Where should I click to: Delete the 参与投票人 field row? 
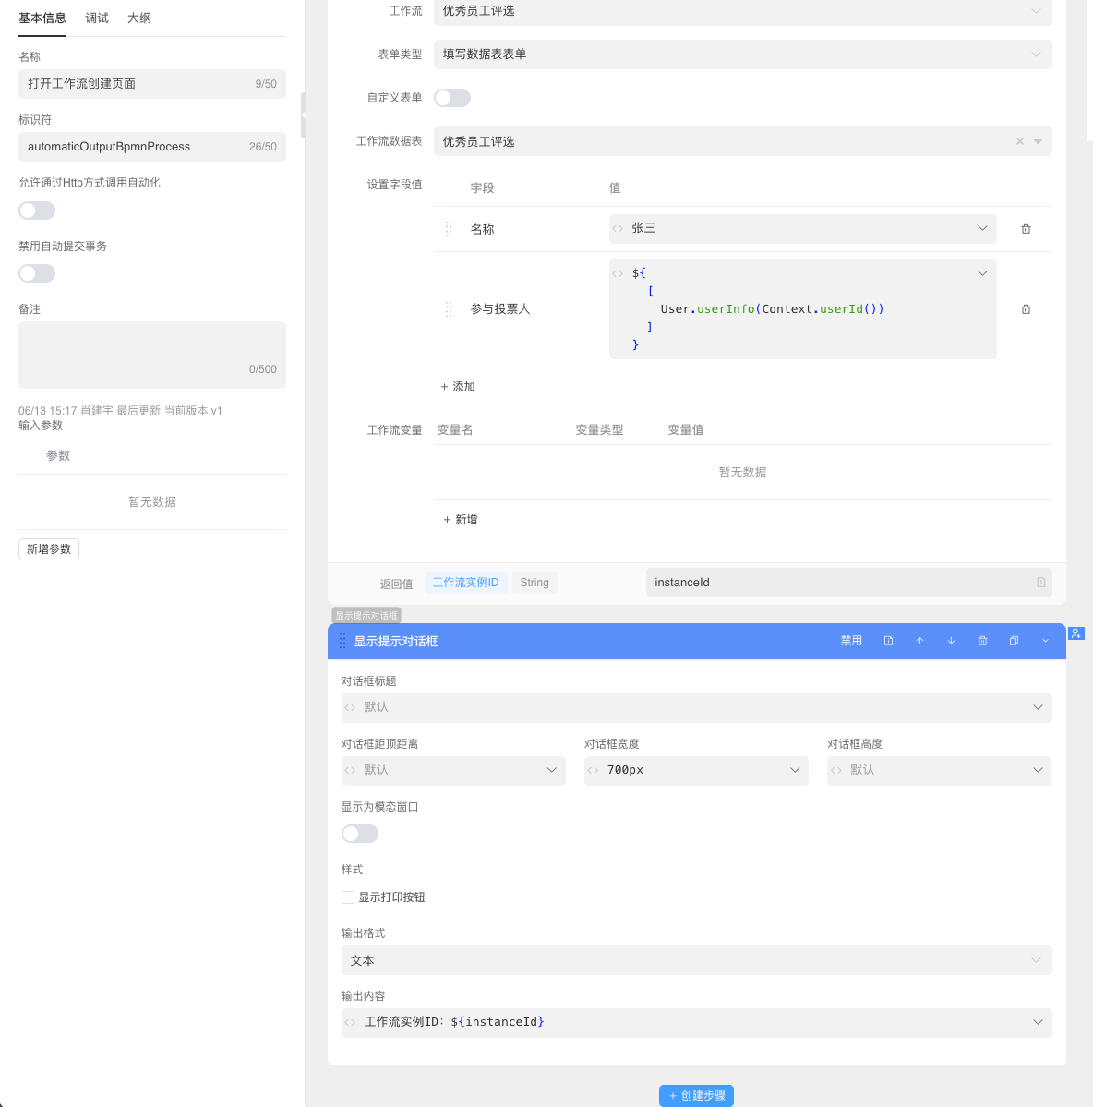click(1026, 309)
